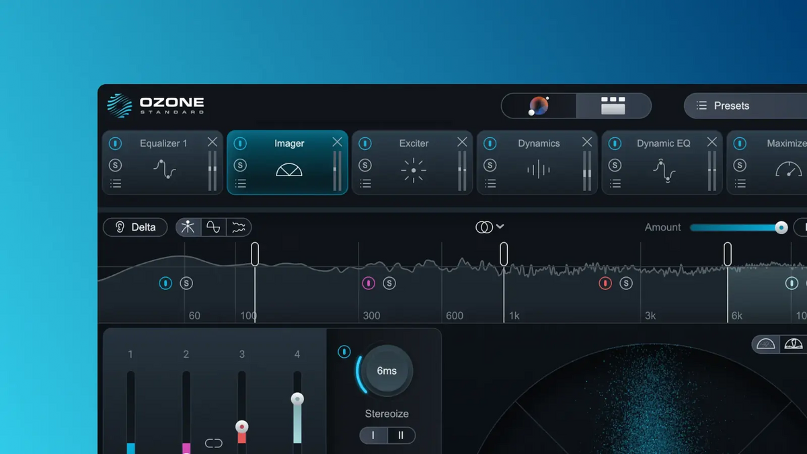Solo the Imager module
The width and height of the screenshot is (807, 454).
tap(240, 165)
